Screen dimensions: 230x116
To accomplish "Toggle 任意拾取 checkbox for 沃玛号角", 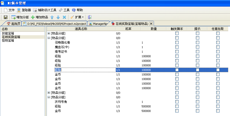I will coord(218,102).
